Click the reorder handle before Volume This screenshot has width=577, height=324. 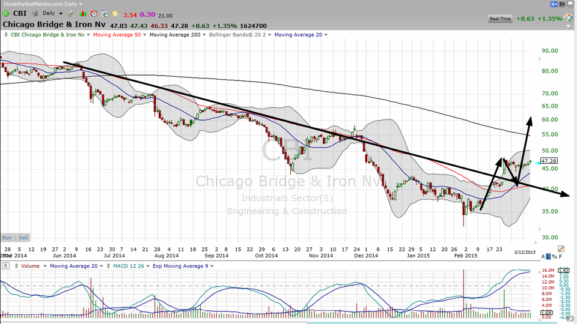click(16, 266)
